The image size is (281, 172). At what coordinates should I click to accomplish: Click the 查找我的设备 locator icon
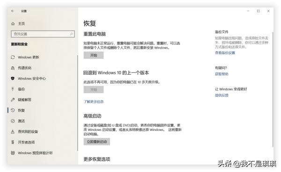tap(13, 132)
